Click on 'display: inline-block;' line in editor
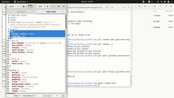Image resolution: width=174 pixels, height=98 pixels. click(x=24, y=77)
